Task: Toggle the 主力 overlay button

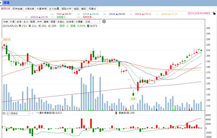Action: click(26, 22)
